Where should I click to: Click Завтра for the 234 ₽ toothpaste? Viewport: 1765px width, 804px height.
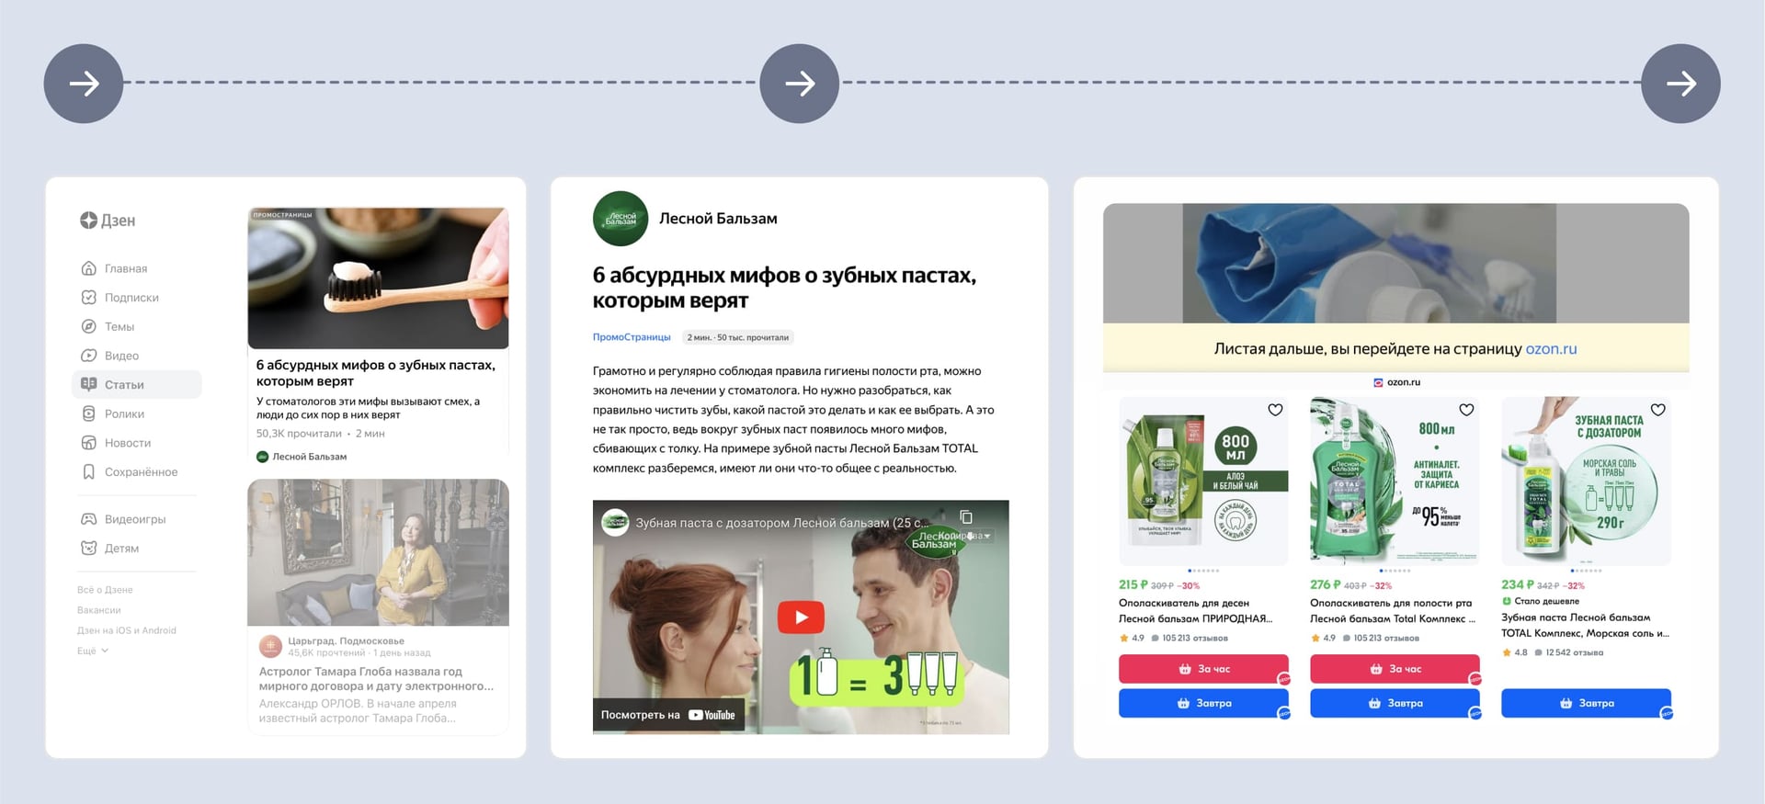click(x=1586, y=703)
